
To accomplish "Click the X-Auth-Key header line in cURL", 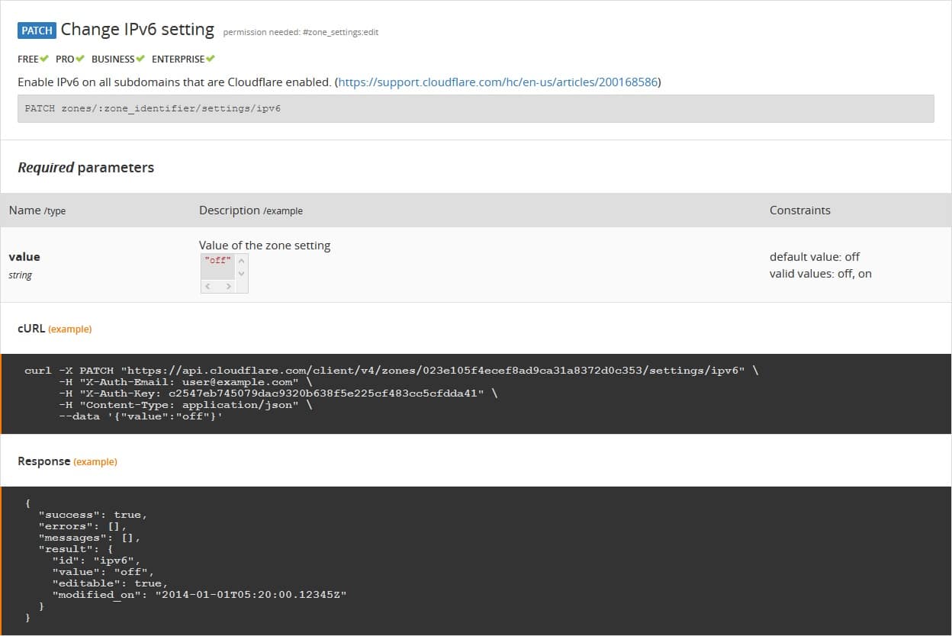I will 278,393.
